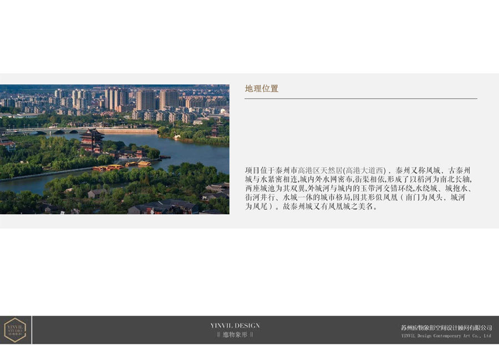
Task: Select the YINVIL DESIGN footer title
Action: pyautogui.click(x=235, y=325)
